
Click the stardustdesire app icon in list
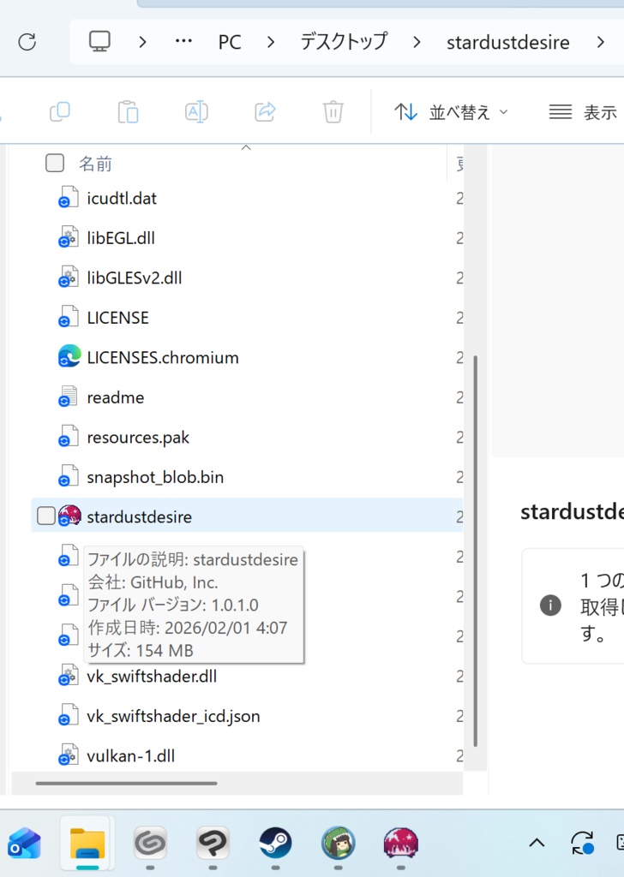click(69, 516)
